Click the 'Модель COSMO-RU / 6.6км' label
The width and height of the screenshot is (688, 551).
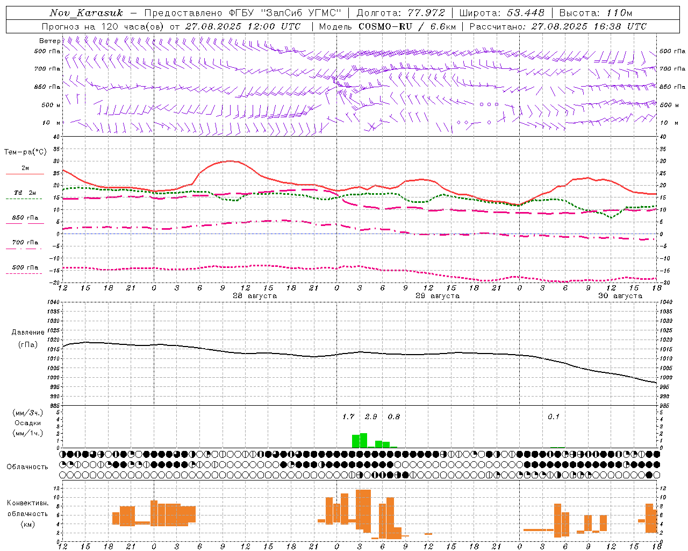pos(387,26)
